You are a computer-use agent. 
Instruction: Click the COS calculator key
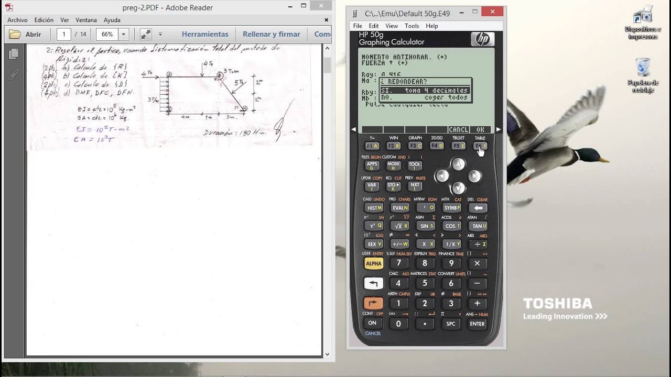tap(451, 226)
